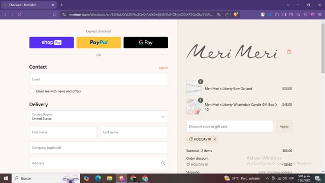
Task: Open Copilot from the taskbar
Action: tap(86, 178)
